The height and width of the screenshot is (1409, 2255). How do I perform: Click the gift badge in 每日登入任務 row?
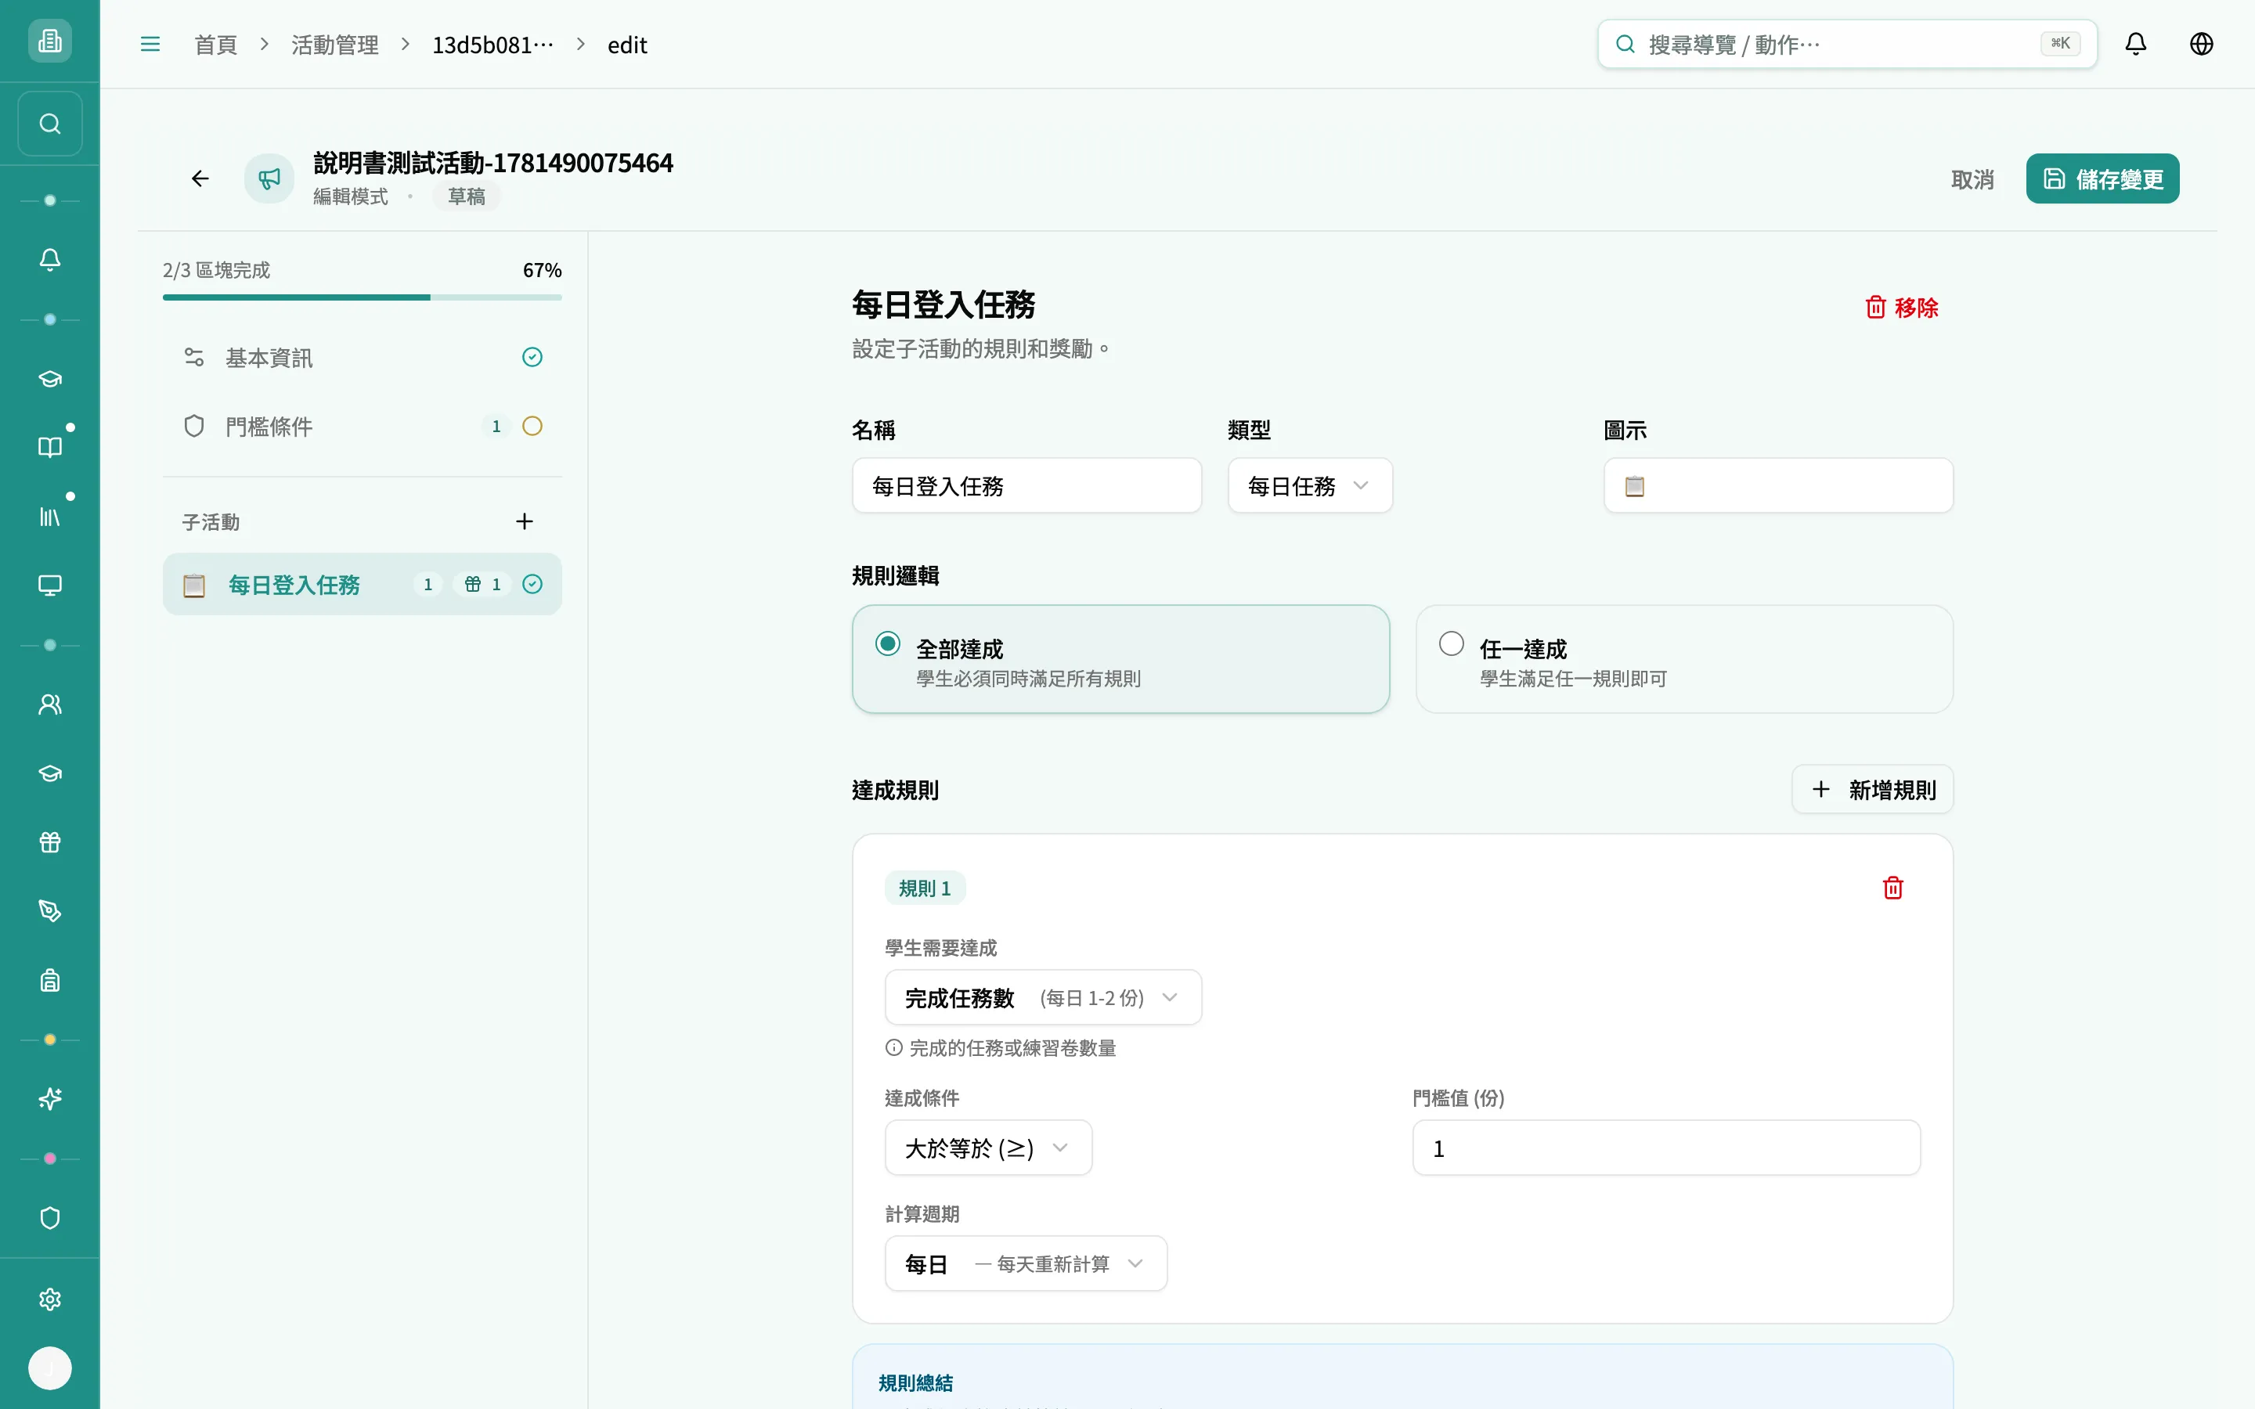coord(482,584)
